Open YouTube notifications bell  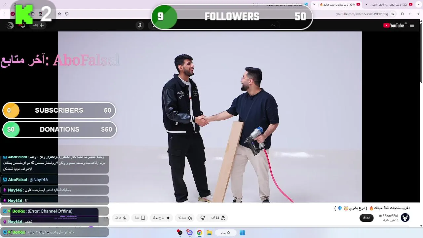[x=22, y=25]
